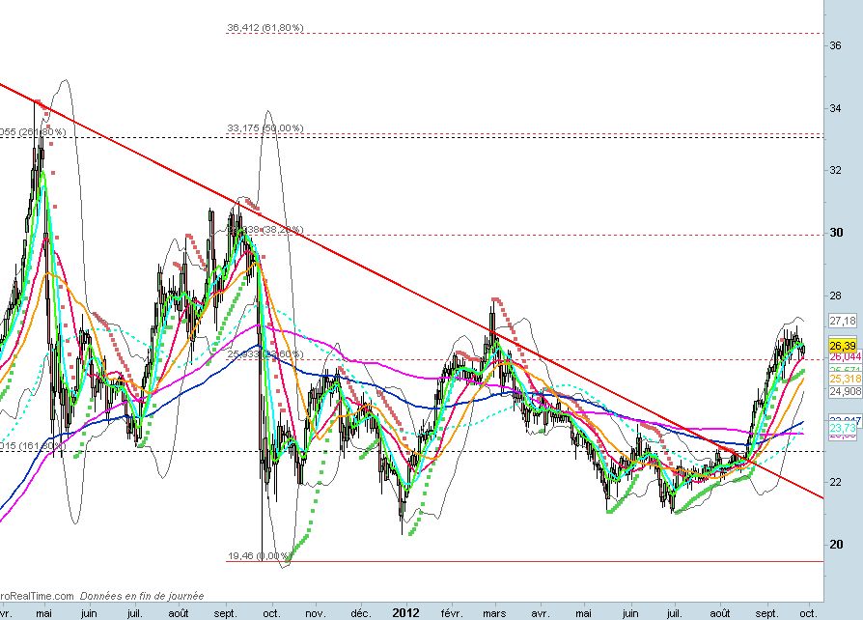Open the ProRealTime.com watermark link
The width and height of the screenshot is (863, 620).
tap(36, 596)
